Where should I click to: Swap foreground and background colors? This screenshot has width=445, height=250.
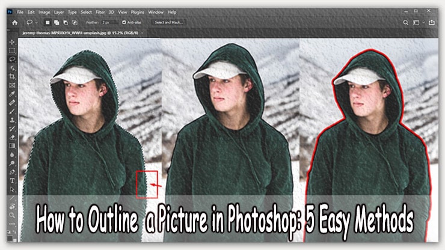[14, 232]
